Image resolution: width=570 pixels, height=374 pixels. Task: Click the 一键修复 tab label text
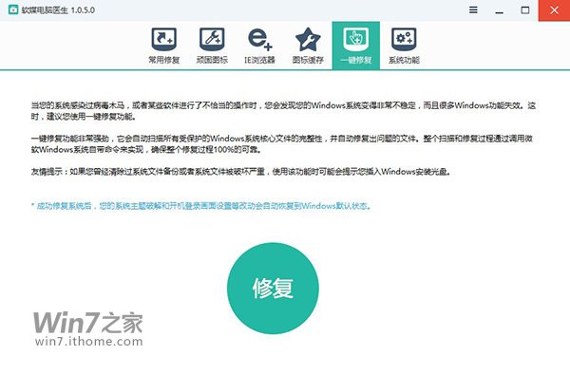coord(356,60)
